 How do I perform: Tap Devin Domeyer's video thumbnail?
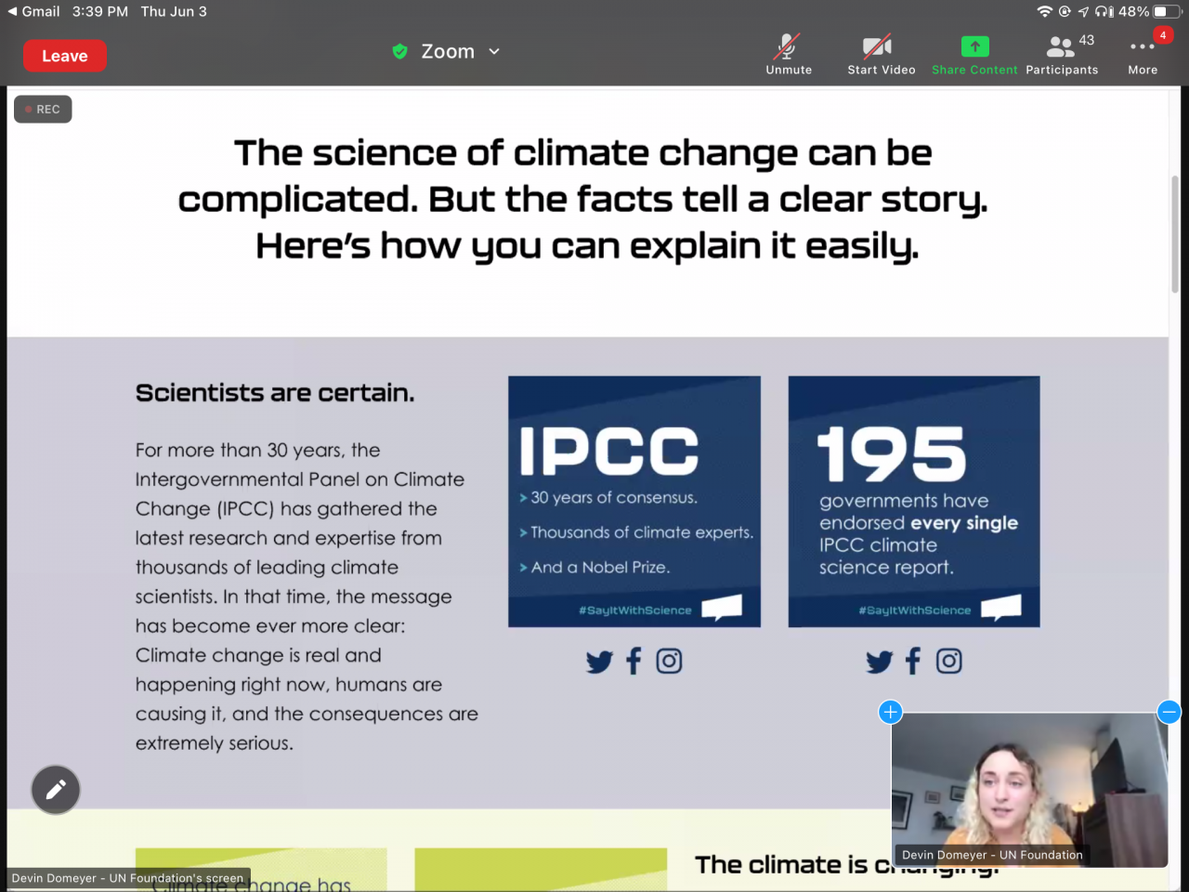click(x=1029, y=790)
